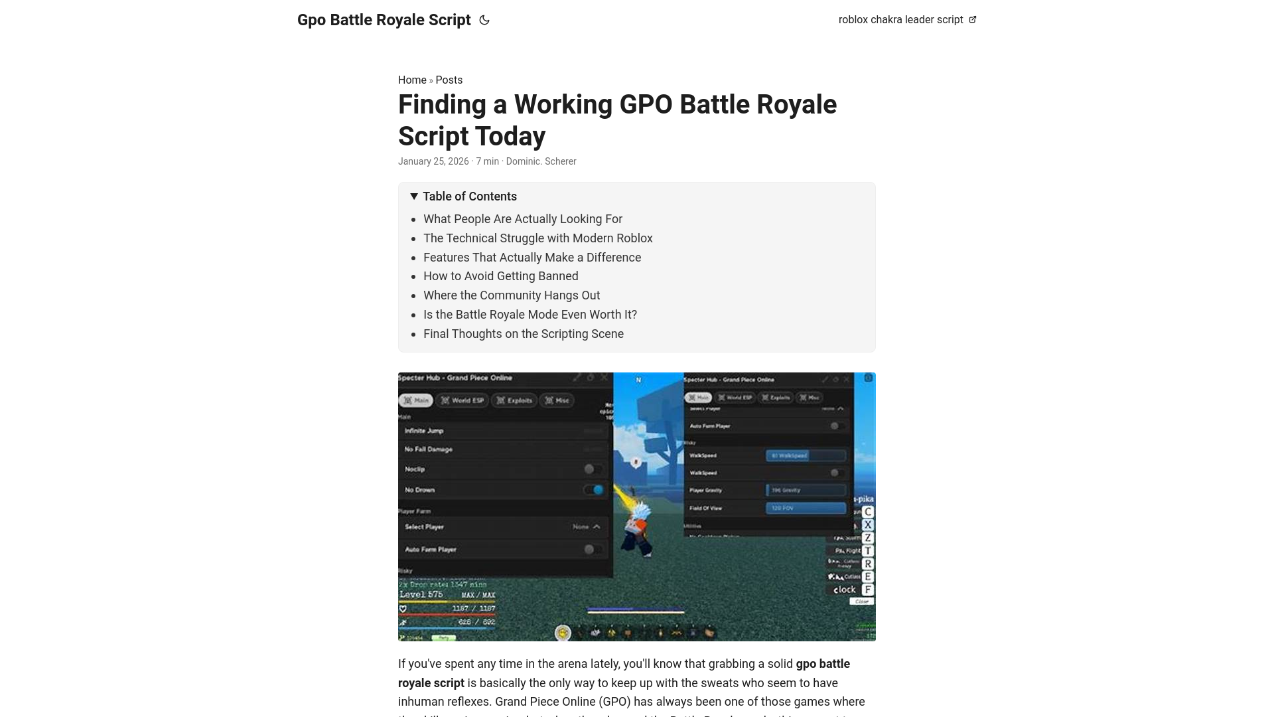Toggle dark mode with the moon icon
Screen dimensions: 1274x717
pyautogui.click(x=484, y=20)
